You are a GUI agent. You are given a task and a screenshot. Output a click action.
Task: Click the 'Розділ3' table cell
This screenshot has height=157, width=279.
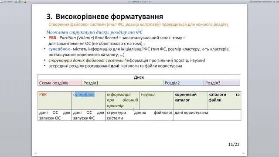(222, 83)
